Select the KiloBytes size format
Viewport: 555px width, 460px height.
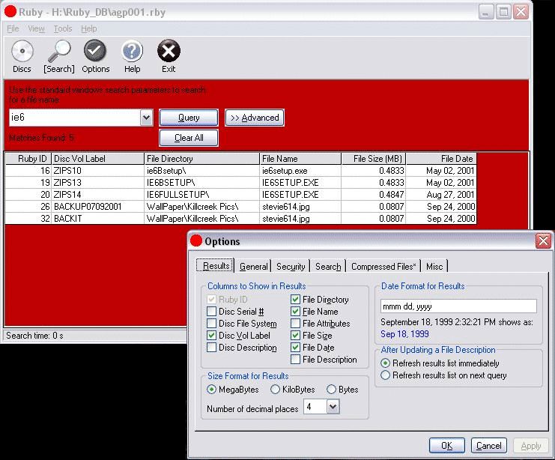click(276, 390)
